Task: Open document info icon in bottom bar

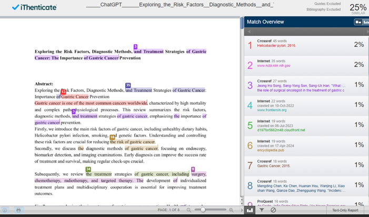Action: (5, 210)
